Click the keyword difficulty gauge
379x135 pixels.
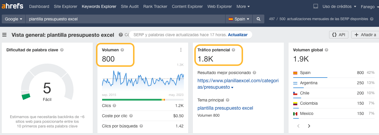47,82
